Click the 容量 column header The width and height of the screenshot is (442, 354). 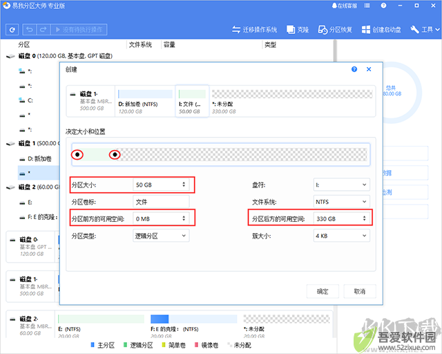[x=169, y=45]
